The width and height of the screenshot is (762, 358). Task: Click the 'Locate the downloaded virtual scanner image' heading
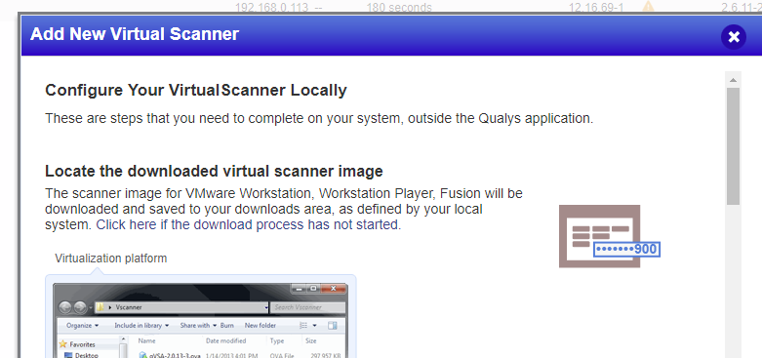214,171
